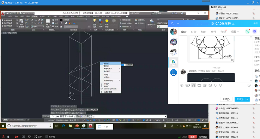Toggle microphone mute in call bar
The height and width of the screenshot is (139, 260).
click(3, 137)
